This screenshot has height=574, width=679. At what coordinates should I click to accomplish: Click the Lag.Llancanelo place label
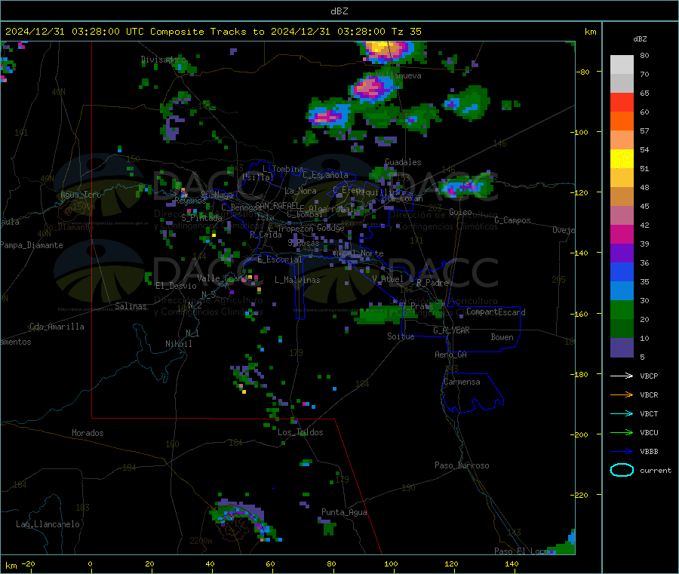[x=48, y=524]
